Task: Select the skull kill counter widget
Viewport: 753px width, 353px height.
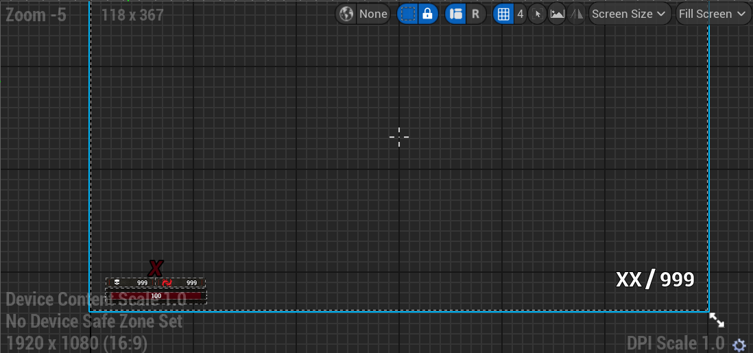Action: tap(130, 282)
